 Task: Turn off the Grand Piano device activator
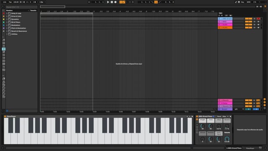click(x=197, y=117)
